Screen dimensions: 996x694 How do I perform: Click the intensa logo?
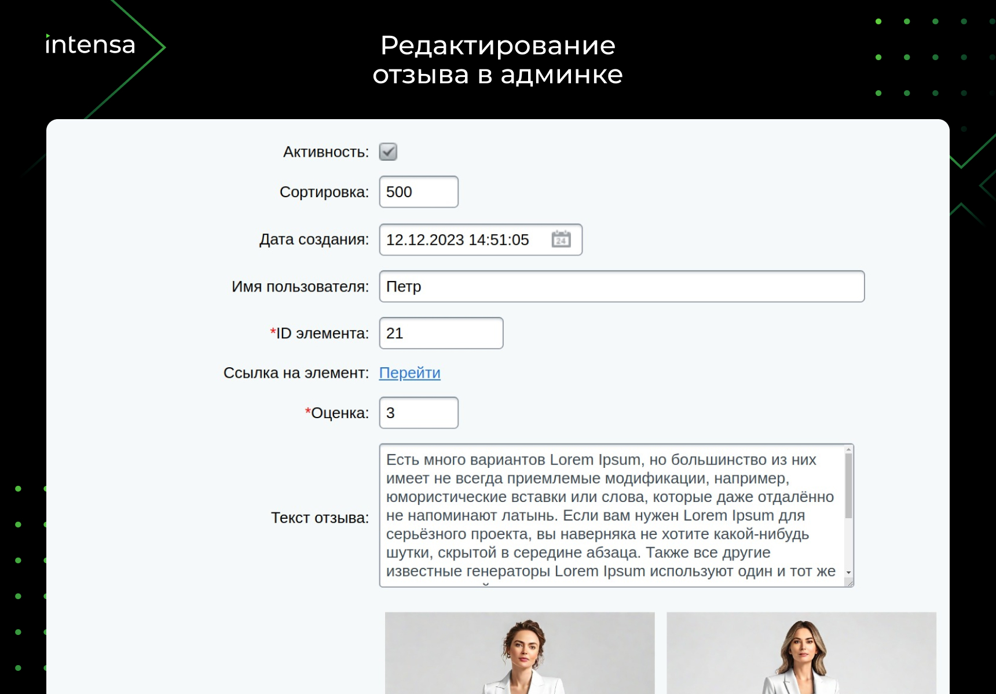(90, 45)
